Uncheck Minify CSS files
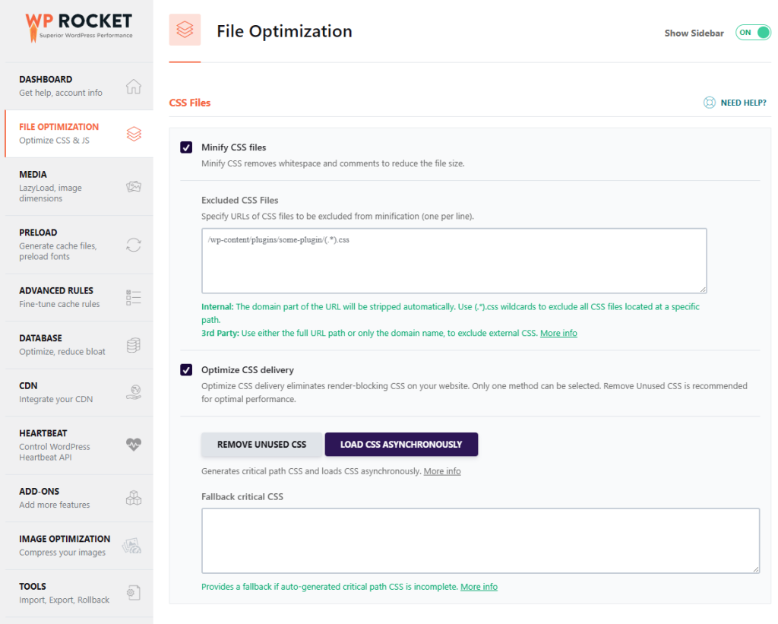Viewport: 778px width, 624px height. (x=186, y=147)
